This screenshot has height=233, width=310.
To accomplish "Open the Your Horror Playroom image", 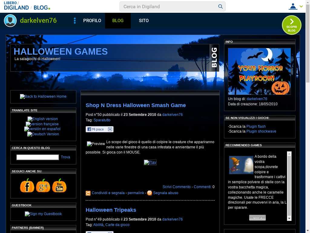I will [259, 71].
